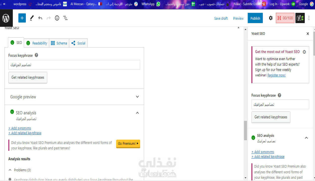This screenshot has width=315, height=181.
Task: Click main Get related keyphrases button
Action: coord(28,77)
